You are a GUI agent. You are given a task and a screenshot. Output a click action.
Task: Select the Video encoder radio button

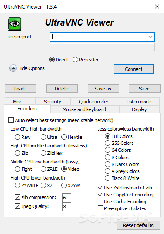tap(64, 169)
